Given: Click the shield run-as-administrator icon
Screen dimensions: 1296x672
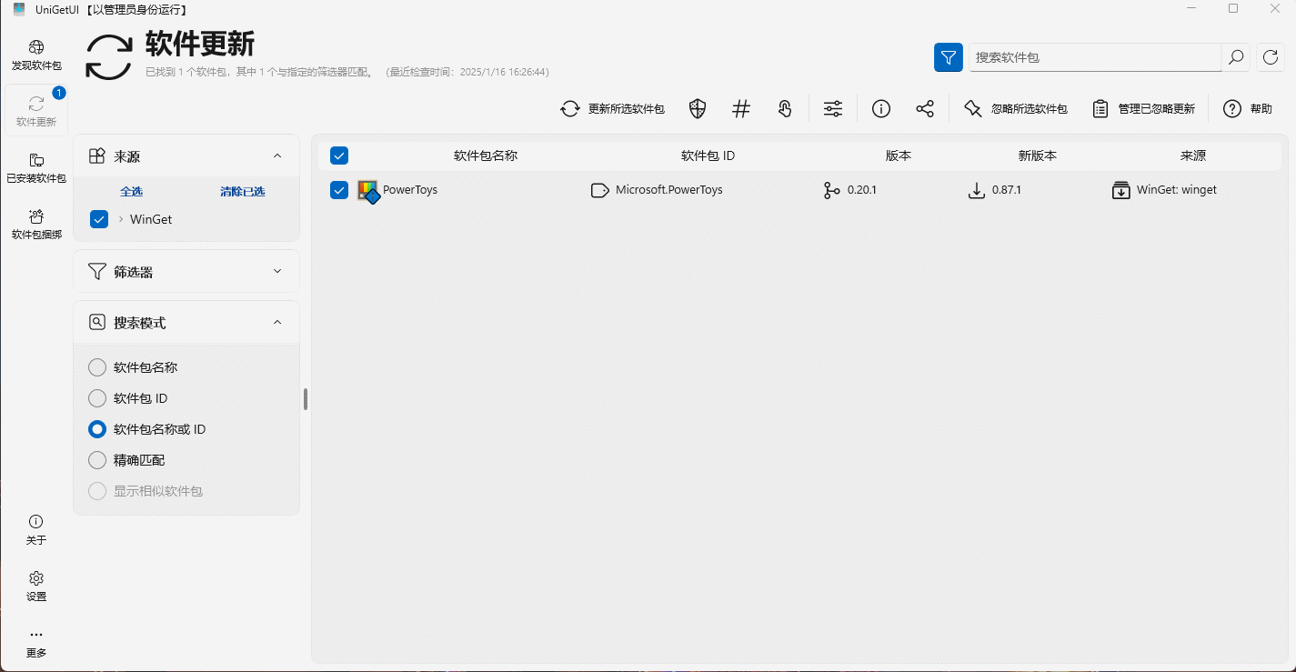Looking at the screenshot, I should tap(698, 109).
